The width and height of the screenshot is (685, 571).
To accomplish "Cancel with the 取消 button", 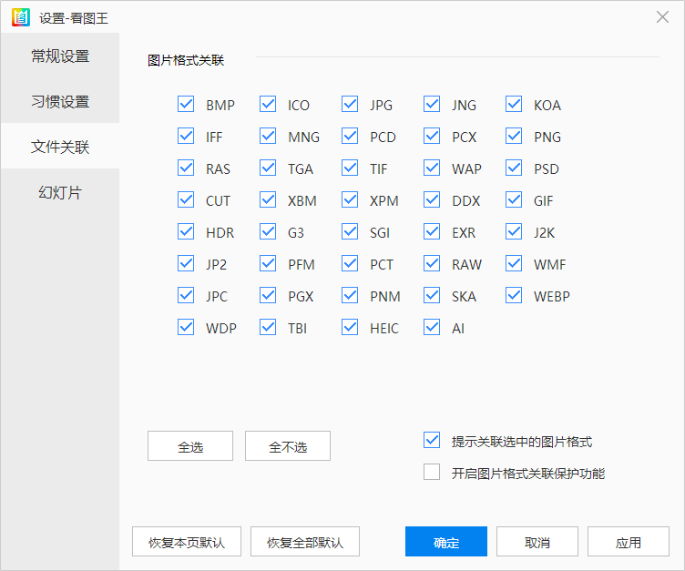I will pos(537,542).
